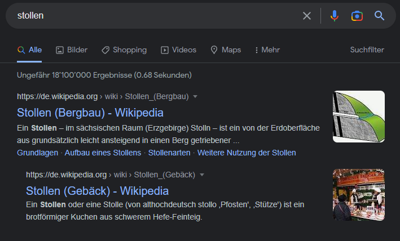Open dropdown arrow next to Stollen_(Gebäck) URL
The image size is (400, 241).
pyautogui.click(x=202, y=175)
